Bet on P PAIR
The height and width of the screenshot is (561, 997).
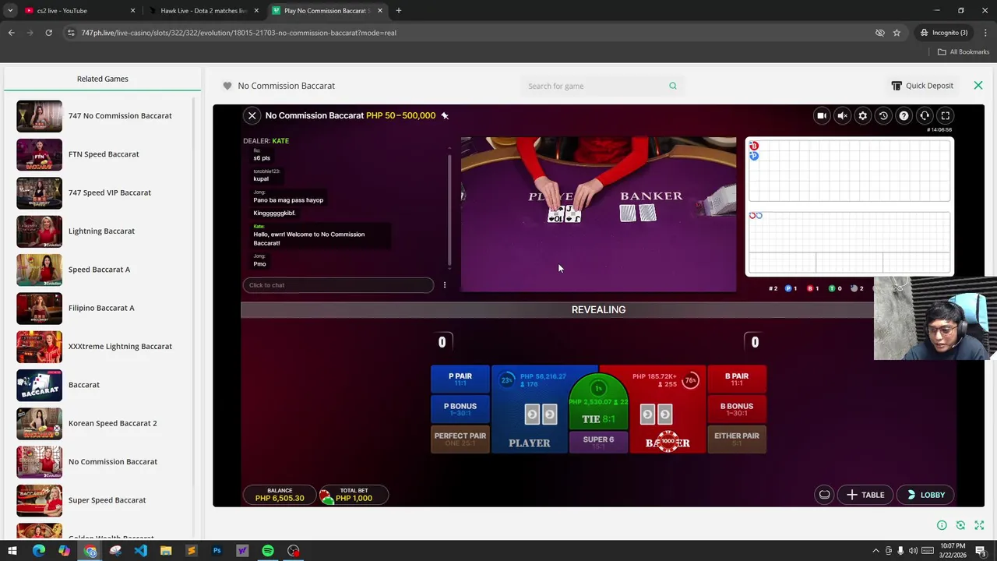coord(460,379)
